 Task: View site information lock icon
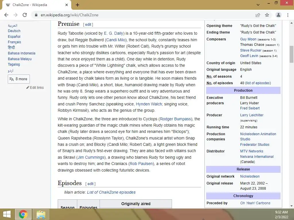tap(36, 15)
